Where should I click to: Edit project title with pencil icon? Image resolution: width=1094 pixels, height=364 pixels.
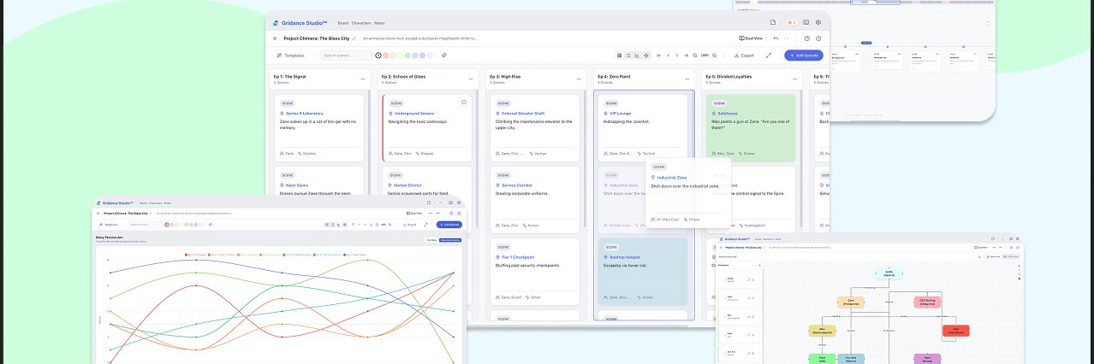[x=354, y=38]
